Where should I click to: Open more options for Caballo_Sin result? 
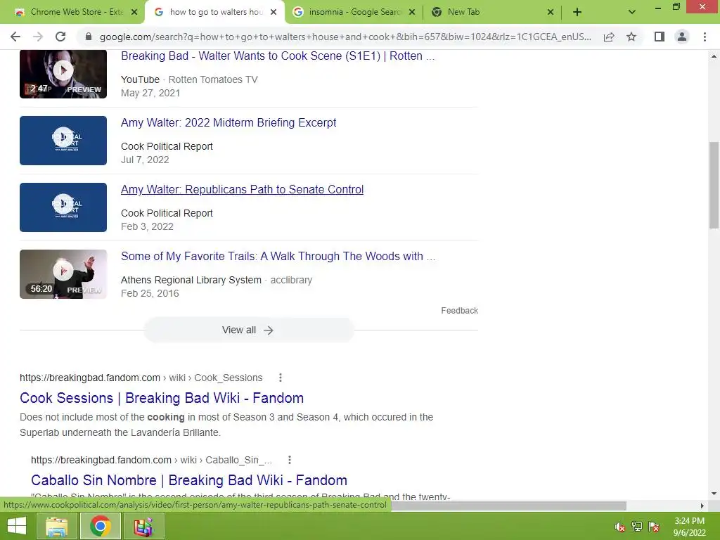pyautogui.click(x=289, y=460)
